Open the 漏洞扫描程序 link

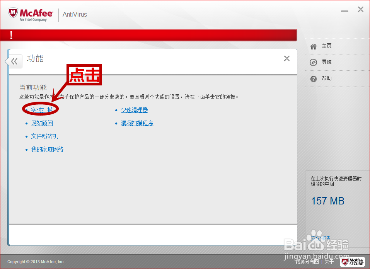coord(137,123)
